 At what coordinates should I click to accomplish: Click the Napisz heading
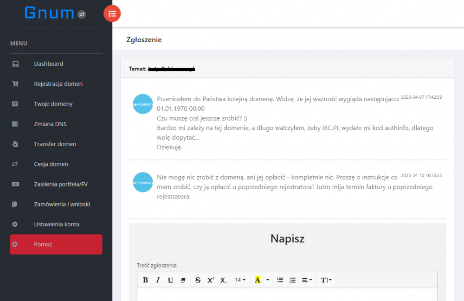click(x=287, y=238)
